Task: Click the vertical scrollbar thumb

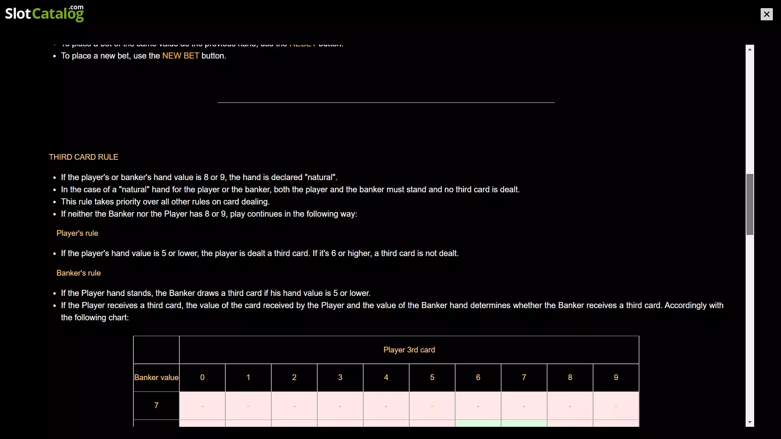Action: click(x=750, y=204)
